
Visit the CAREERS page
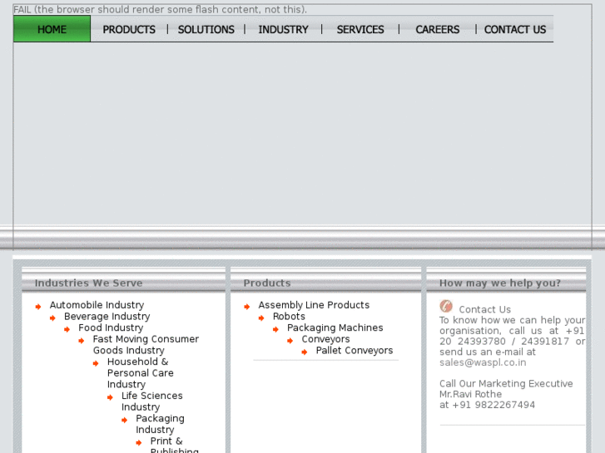437,30
